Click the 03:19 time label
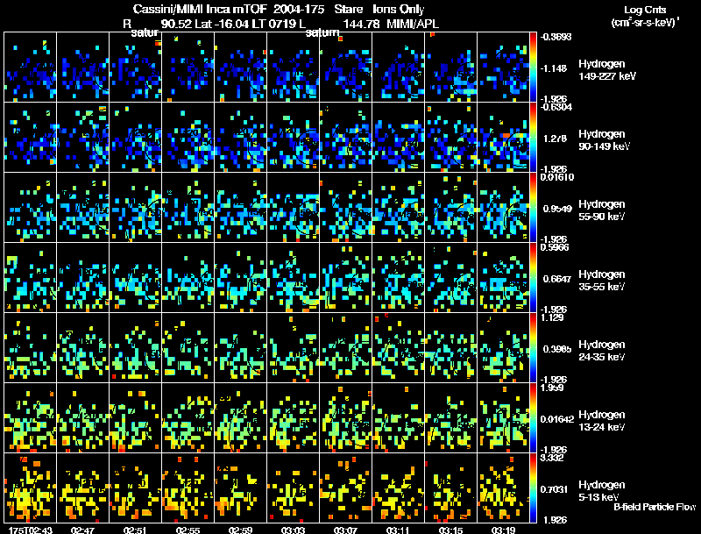Viewport: 701px width, 534px height. coord(503,530)
